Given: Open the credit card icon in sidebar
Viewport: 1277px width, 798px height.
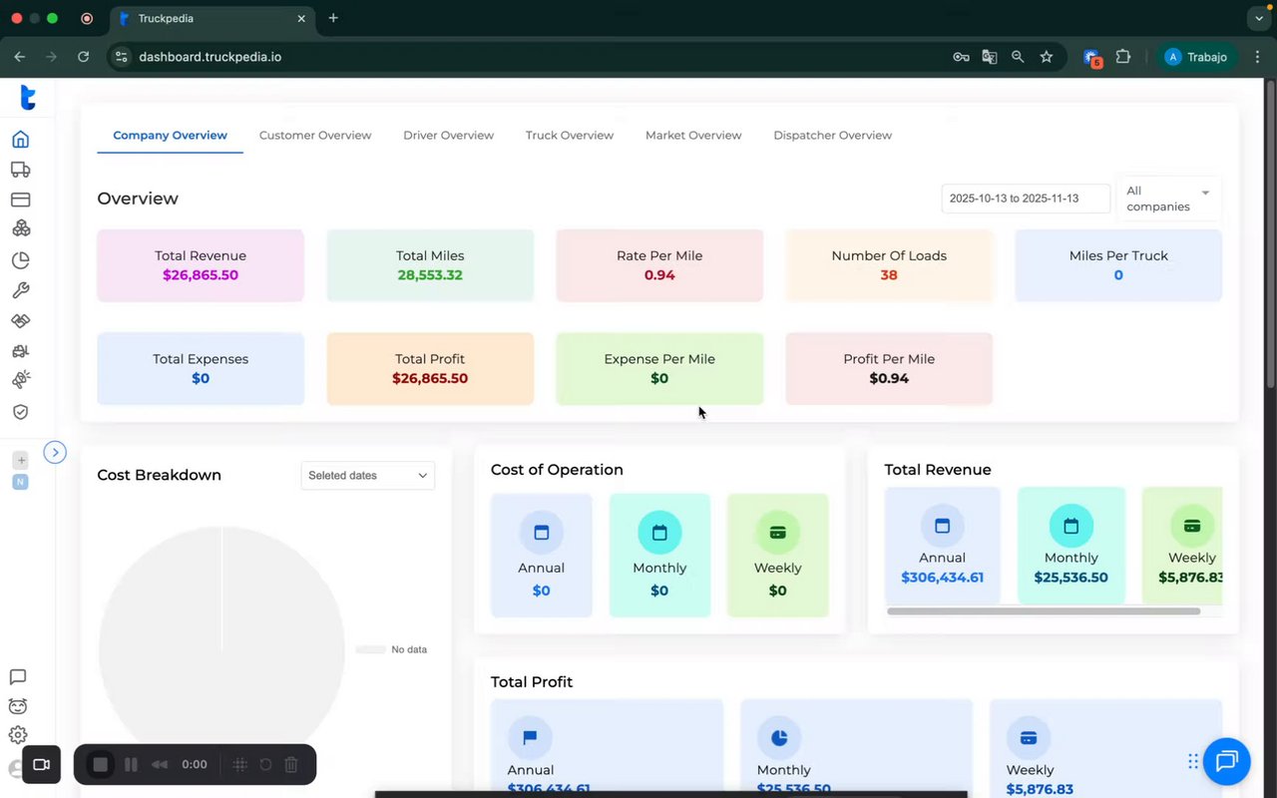Looking at the screenshot, I should (x=20, y=199).
